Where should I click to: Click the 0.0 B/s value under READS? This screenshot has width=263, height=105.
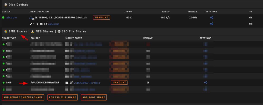point(165,17)
